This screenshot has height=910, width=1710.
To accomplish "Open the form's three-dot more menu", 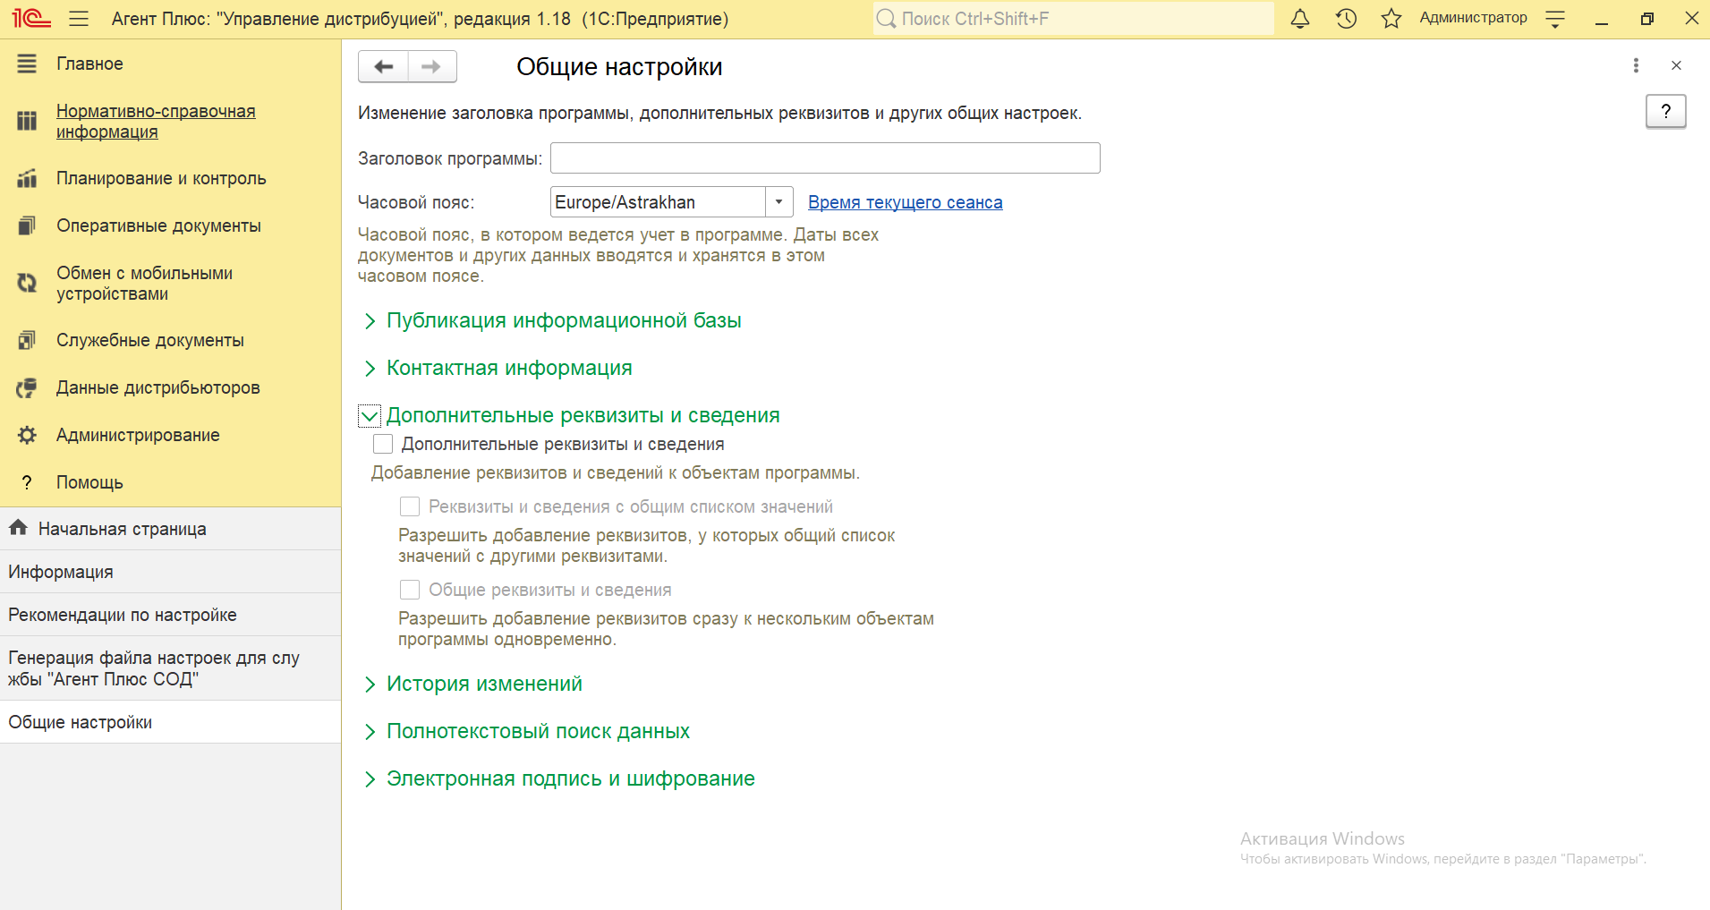I will point(1636,65).
